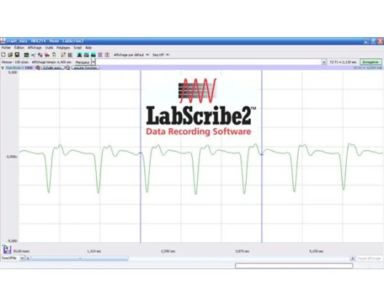
Task: Click the 5,000 upper Y-axis value
Action: 13,73
